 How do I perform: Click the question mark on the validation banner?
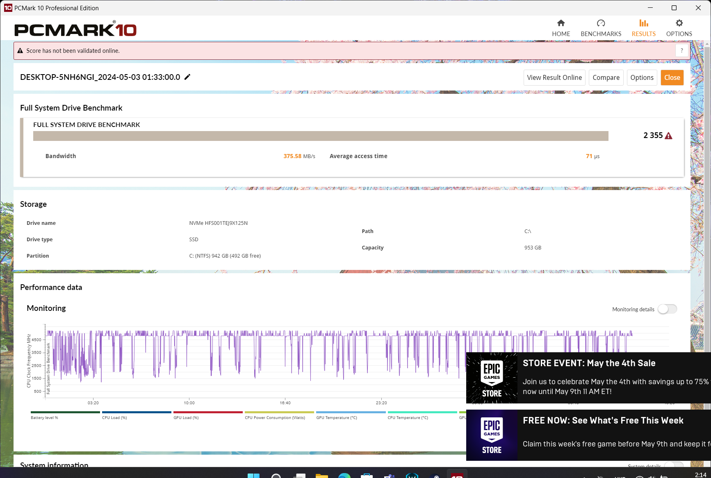pos(681,50)
